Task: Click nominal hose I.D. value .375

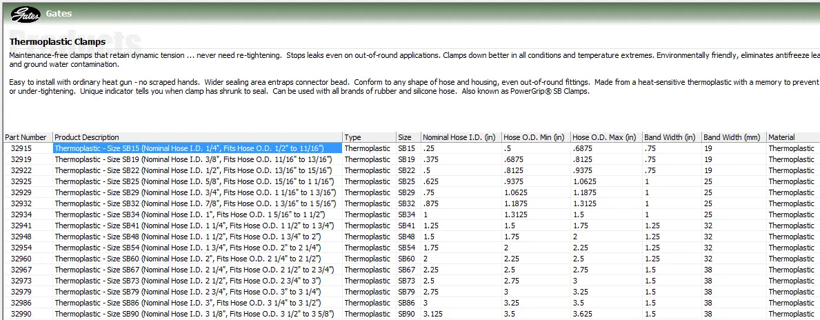Action: pyautogui.click(x=430, y=159)
